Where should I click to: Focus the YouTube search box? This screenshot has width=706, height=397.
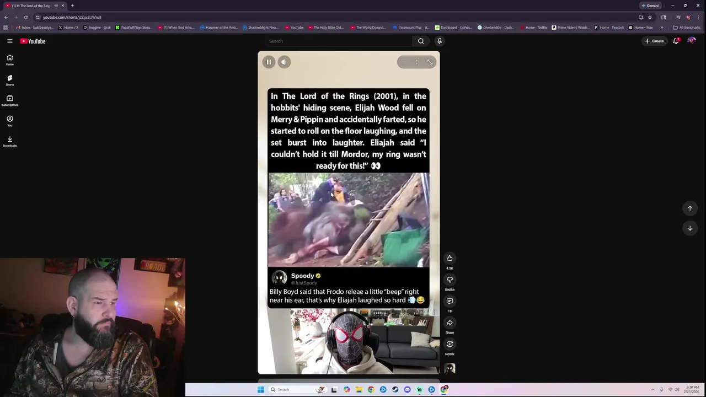click(338, 41)
